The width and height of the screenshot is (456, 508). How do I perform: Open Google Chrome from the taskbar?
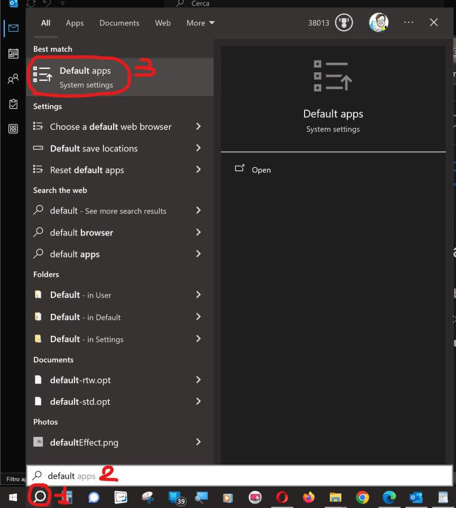coord(362,497)
